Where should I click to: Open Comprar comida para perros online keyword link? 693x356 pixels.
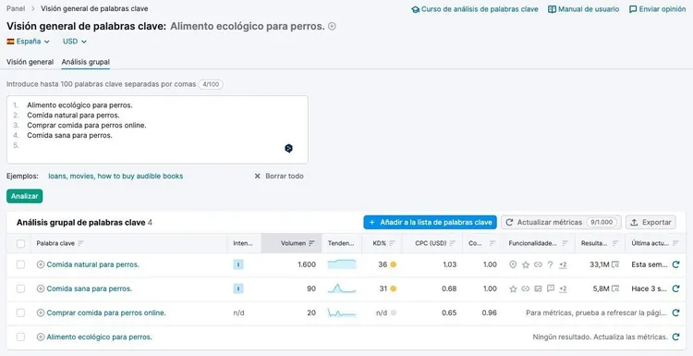[x=106, y=313]
